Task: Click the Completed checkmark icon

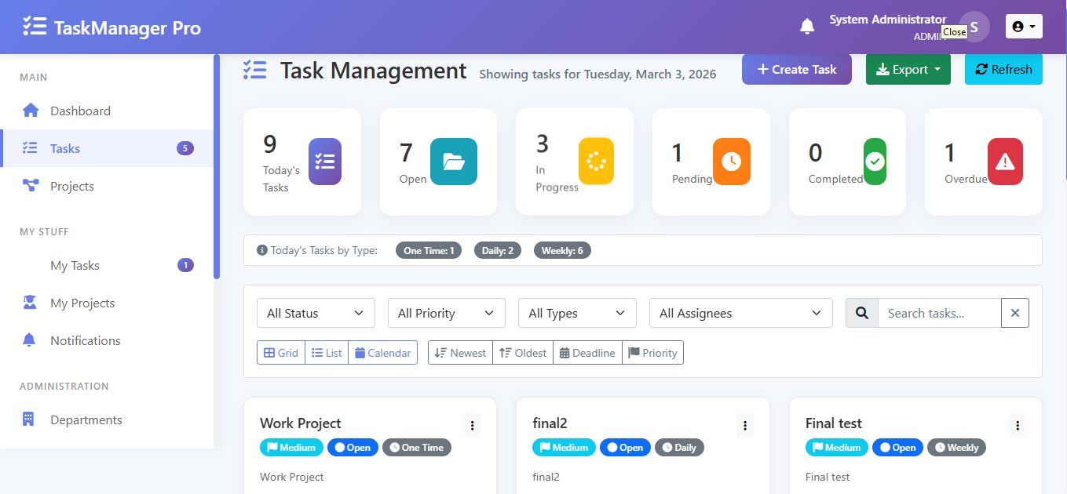Action: coord(875,162)
